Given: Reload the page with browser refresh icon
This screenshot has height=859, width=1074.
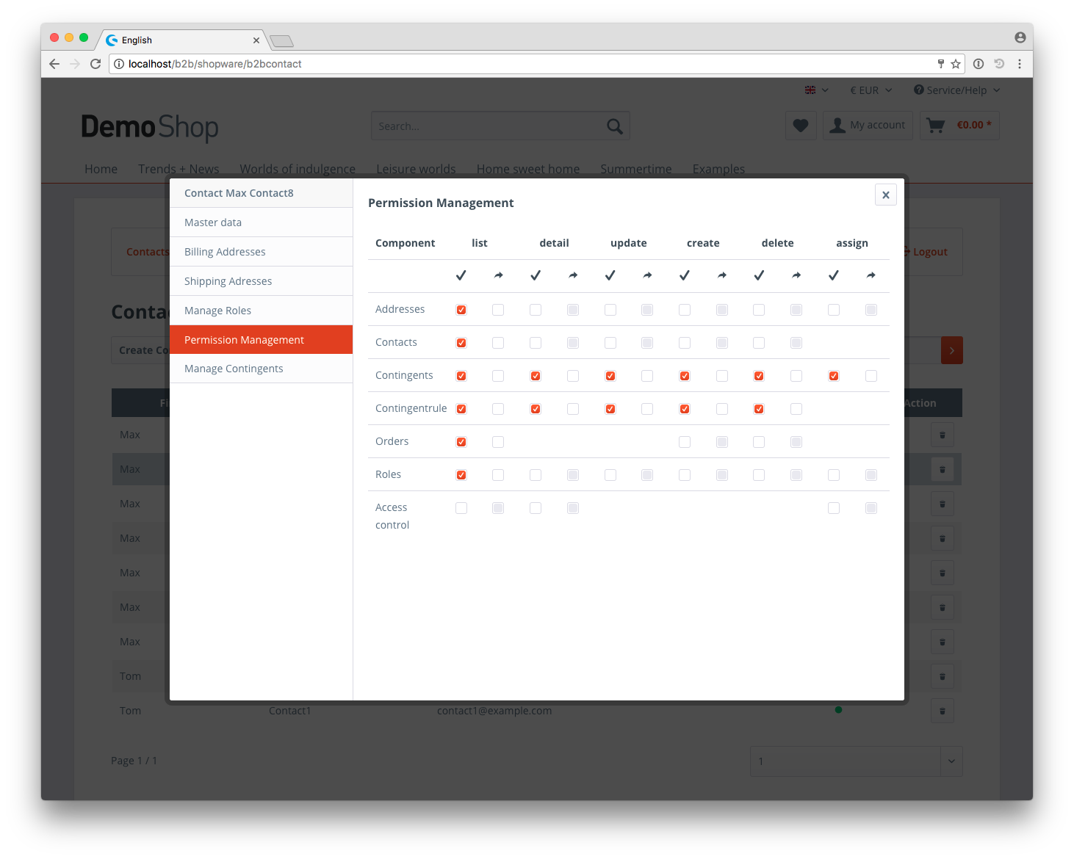Looking at the screenshot, I should pyautogui.click(x=95, y=64).
